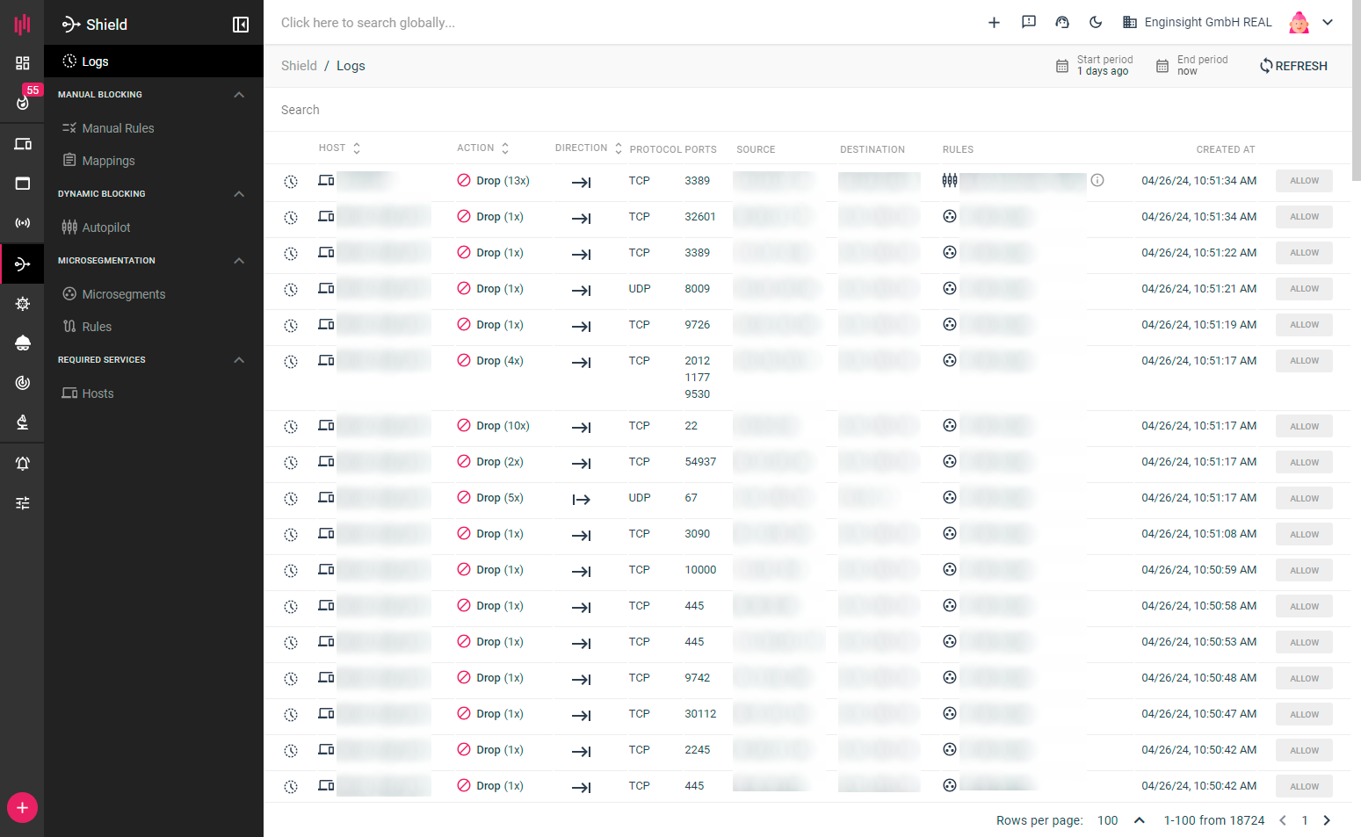
Task: Expand the user account menu chevron
Action: tap(1328, 23)
